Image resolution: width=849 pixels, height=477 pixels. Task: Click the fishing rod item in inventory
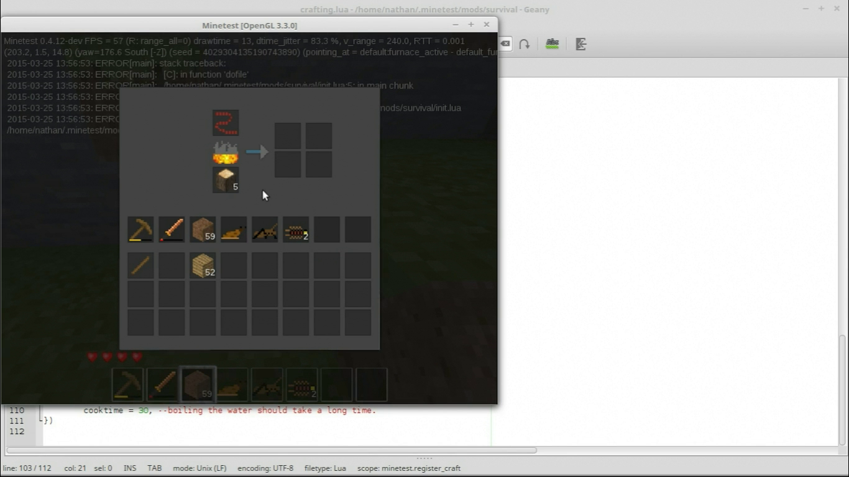265,230
